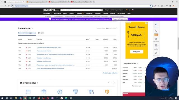Open the calendar tool icon
The image size is (179, 100).
point(28,92)
